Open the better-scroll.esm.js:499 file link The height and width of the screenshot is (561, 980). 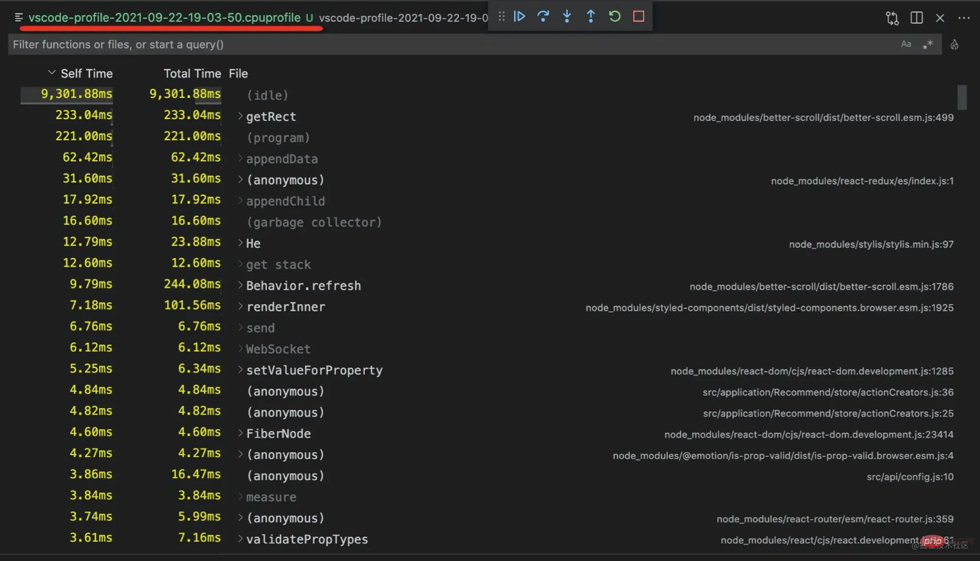[x=823, y=117]
